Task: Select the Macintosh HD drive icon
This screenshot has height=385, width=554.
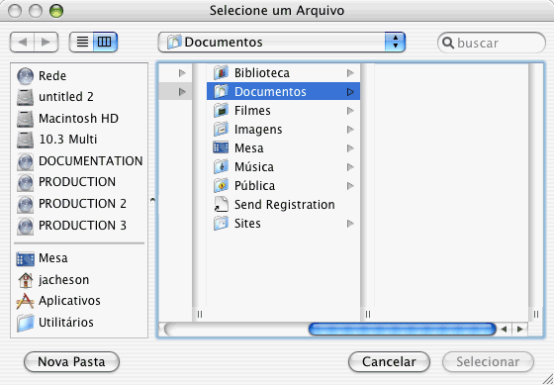Action: [x=25, y=119]
